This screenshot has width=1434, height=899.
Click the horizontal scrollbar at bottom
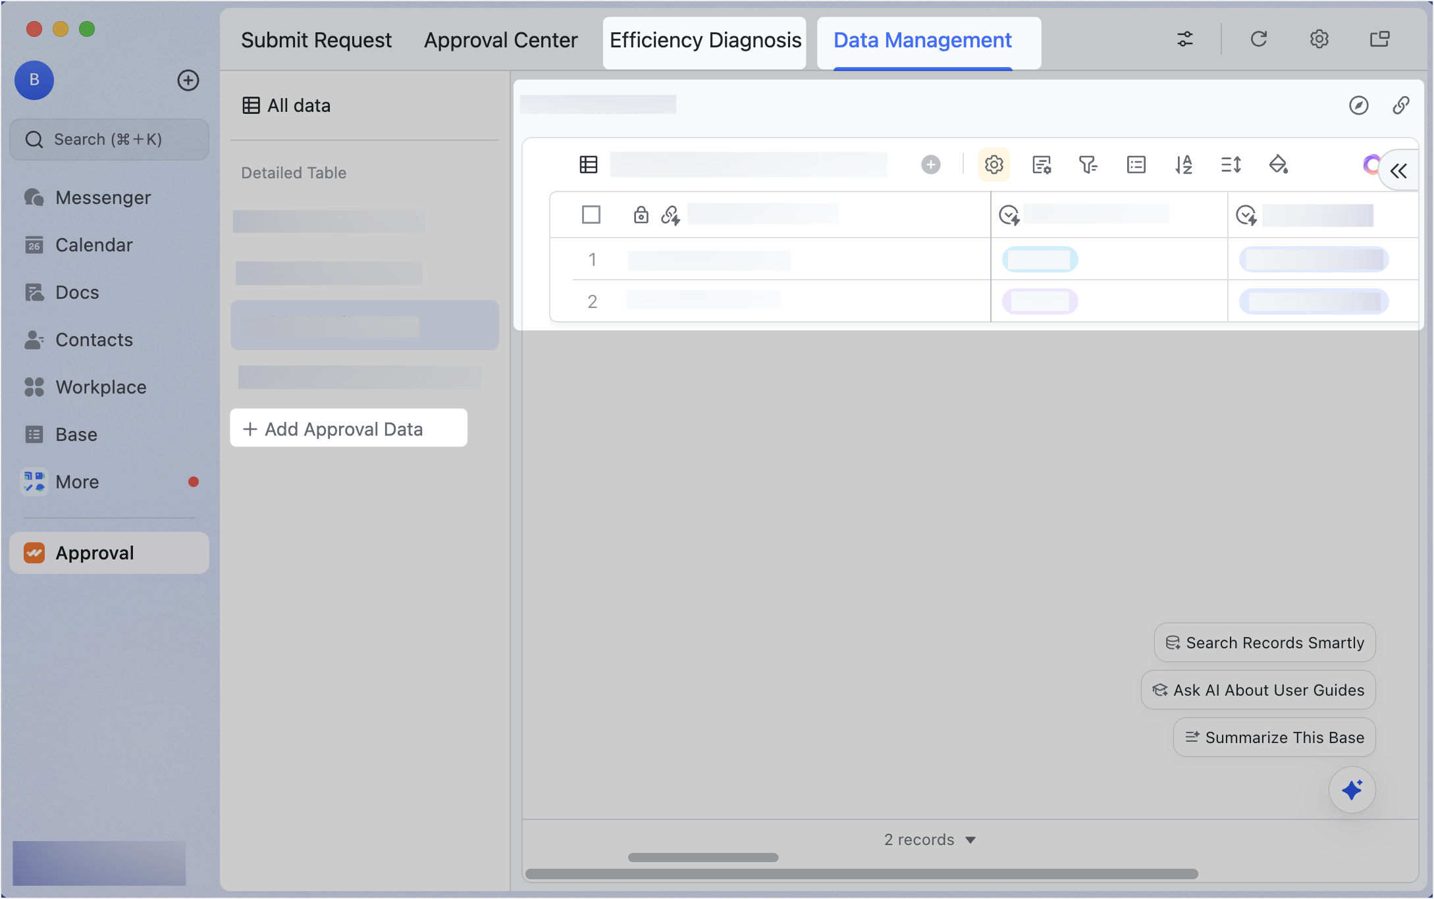click(861, 874)
